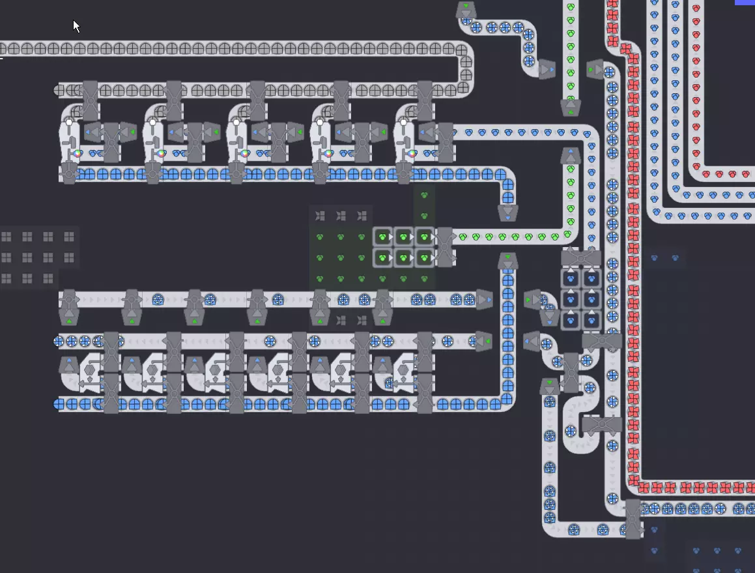755x573 pixels.
Task: Click the top-left ghost cutter icon above the green patch
Action: 321,216
